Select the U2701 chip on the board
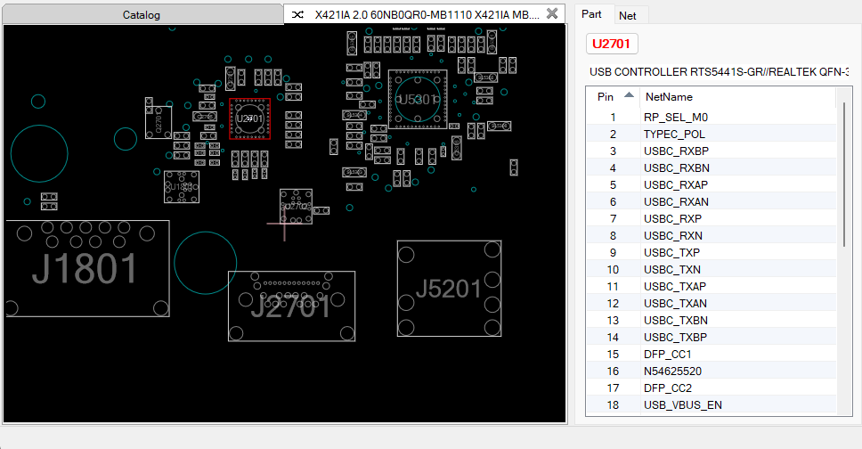This screenshot has width=862, height=449. (249, 118)
